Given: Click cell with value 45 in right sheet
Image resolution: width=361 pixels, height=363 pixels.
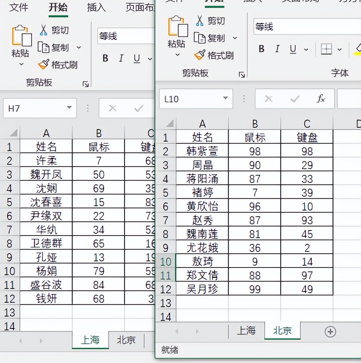Looking at the screenshot, I should click(x=307, y=234).
